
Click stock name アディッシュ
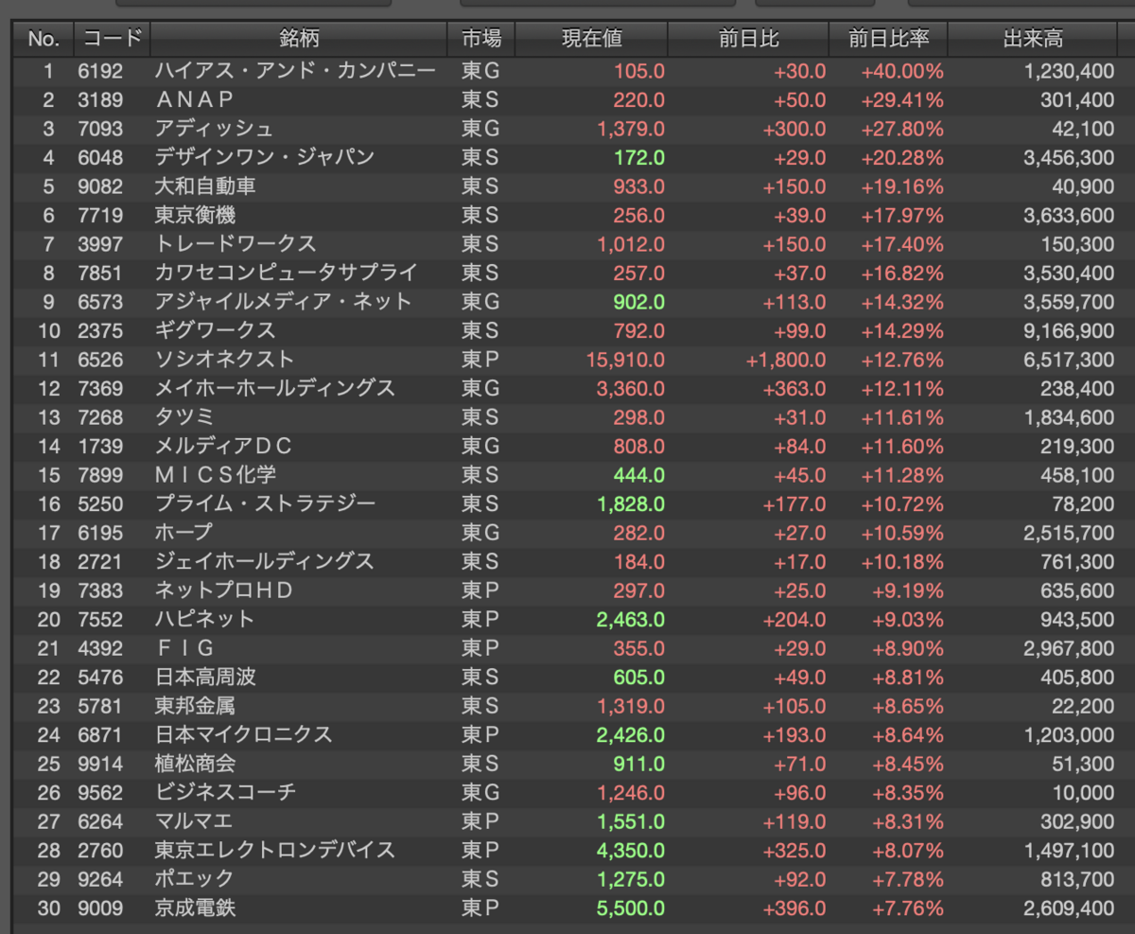pos(214,129)
